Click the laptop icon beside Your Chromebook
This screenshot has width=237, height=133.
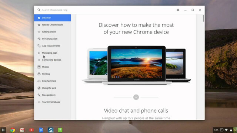[x=39, y=102]
